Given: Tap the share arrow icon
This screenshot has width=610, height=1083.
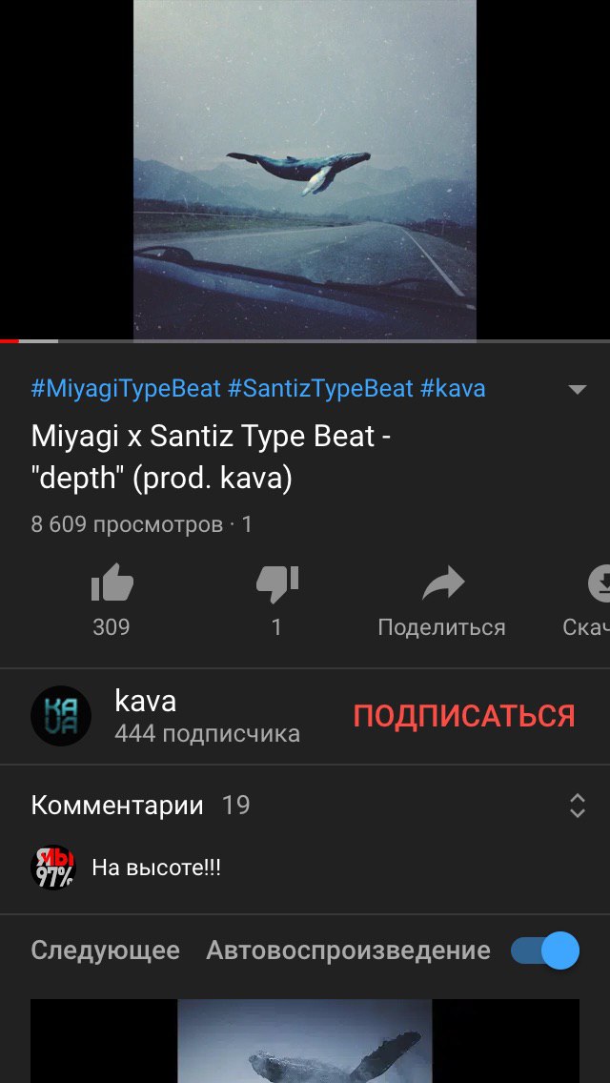Looking at the screenshot, I should point(443,583).
